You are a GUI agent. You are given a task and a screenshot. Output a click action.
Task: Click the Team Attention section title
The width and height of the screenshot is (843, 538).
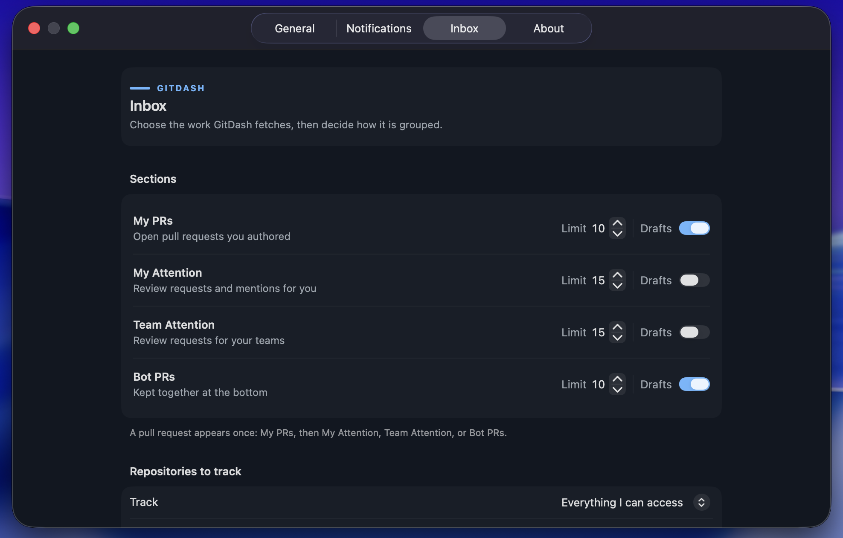(x=174, y=325)
